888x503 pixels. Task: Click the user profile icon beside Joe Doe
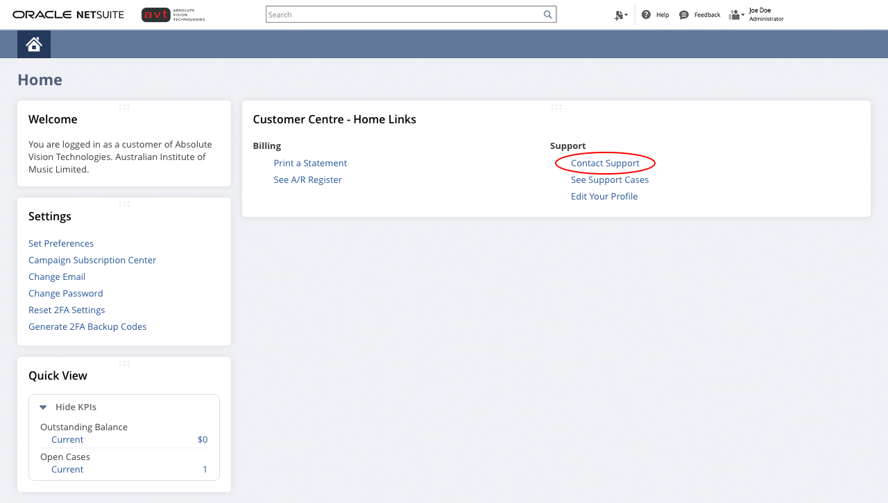[x=735, y=15]
